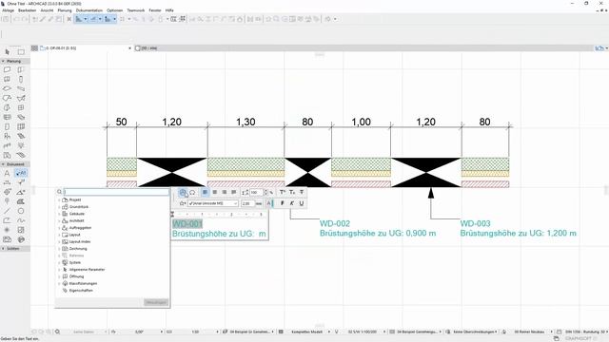
Task: Click the strikethrough T icon
Action: tap(302, 192)
